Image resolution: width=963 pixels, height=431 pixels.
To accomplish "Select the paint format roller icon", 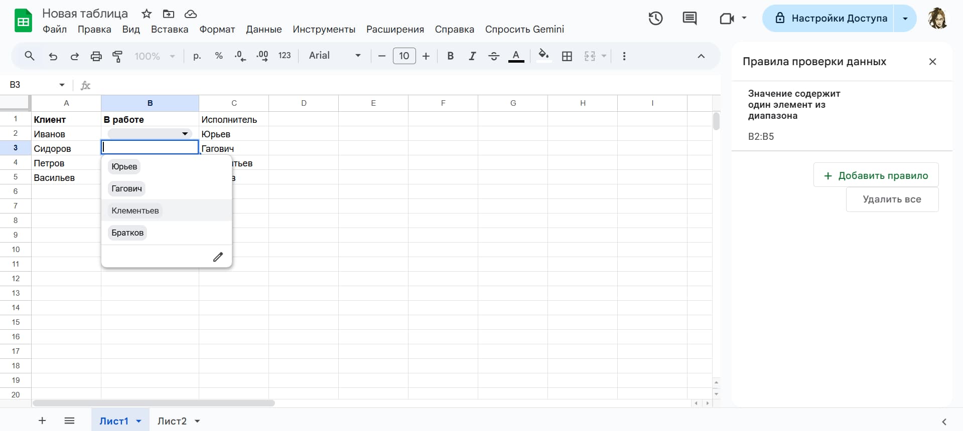I will (x=117, y=56).
